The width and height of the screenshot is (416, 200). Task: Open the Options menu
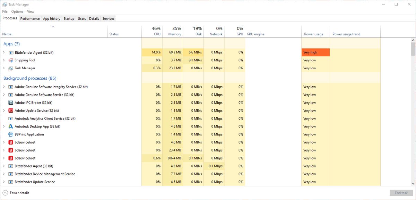[17, 11]
